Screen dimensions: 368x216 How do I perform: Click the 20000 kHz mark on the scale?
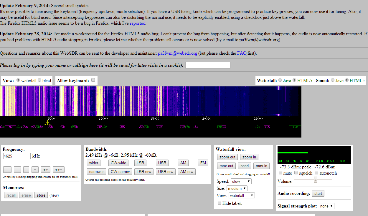coord(207,118)
